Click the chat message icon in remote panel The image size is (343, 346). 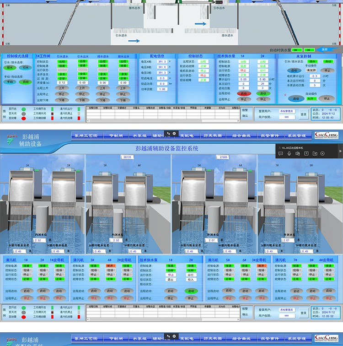[281, 154]
